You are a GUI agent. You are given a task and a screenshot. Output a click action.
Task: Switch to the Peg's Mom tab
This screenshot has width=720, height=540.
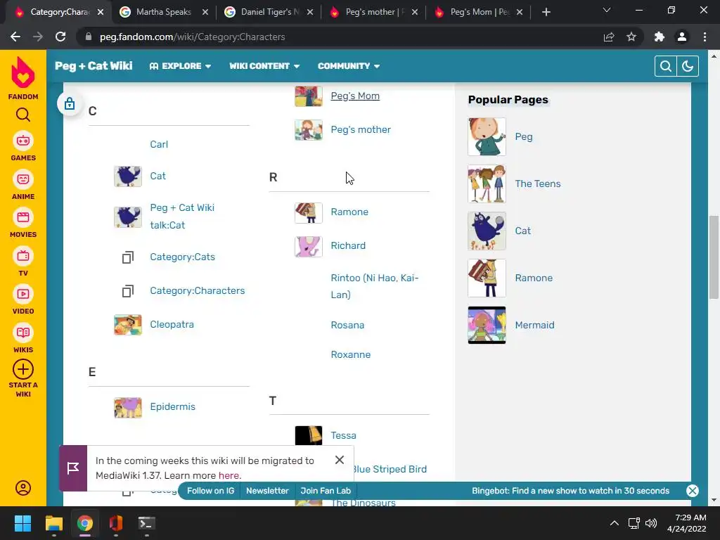(x=480, y=12)
